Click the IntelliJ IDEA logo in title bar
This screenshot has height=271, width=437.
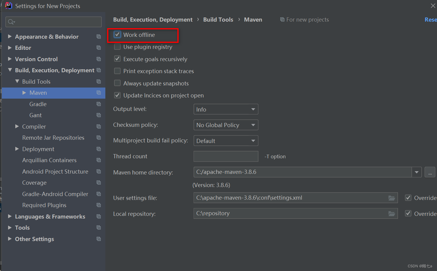point(9,6)
